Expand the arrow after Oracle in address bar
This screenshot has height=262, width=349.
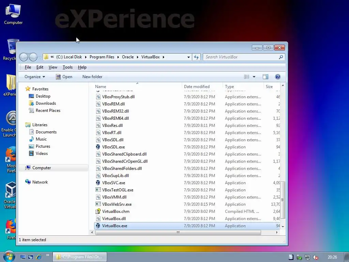(x=137, y=57)
